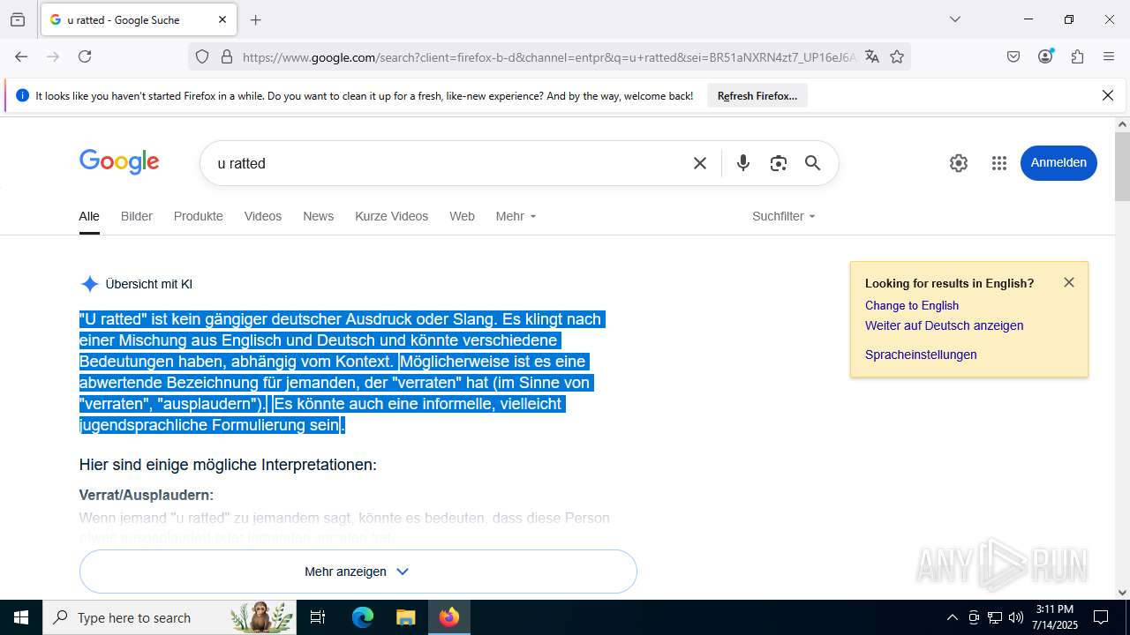Click the Anmelden sign-in button

click(1058, 163)
